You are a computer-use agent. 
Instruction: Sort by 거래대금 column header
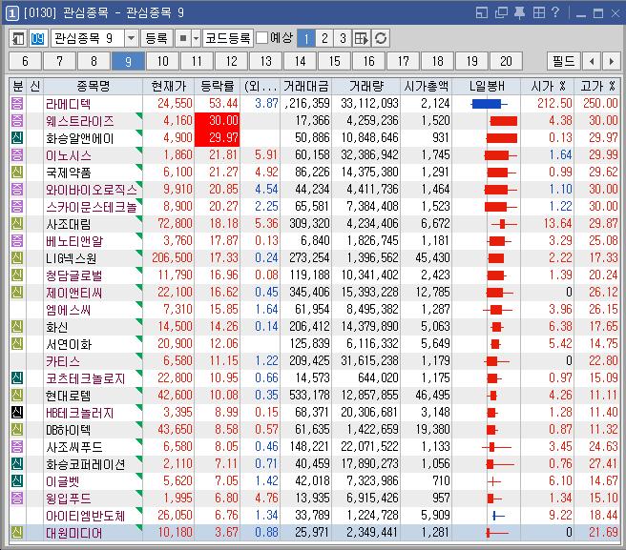tap(305, 86)
